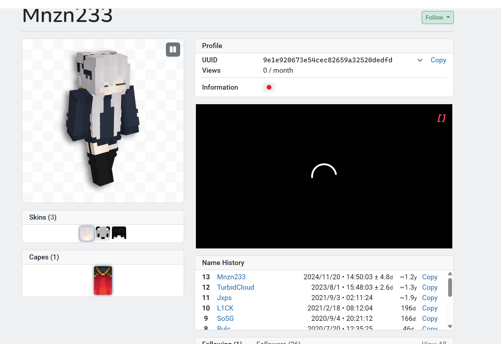Open the TurbidCloud name link
The height and width of the screenshot is (344, 501).
pos(235,287)
